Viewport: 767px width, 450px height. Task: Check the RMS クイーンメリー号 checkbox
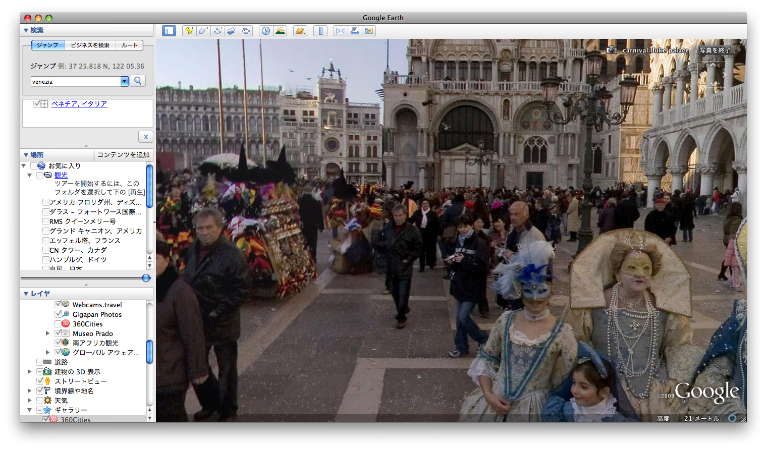[x=46, y=221]
